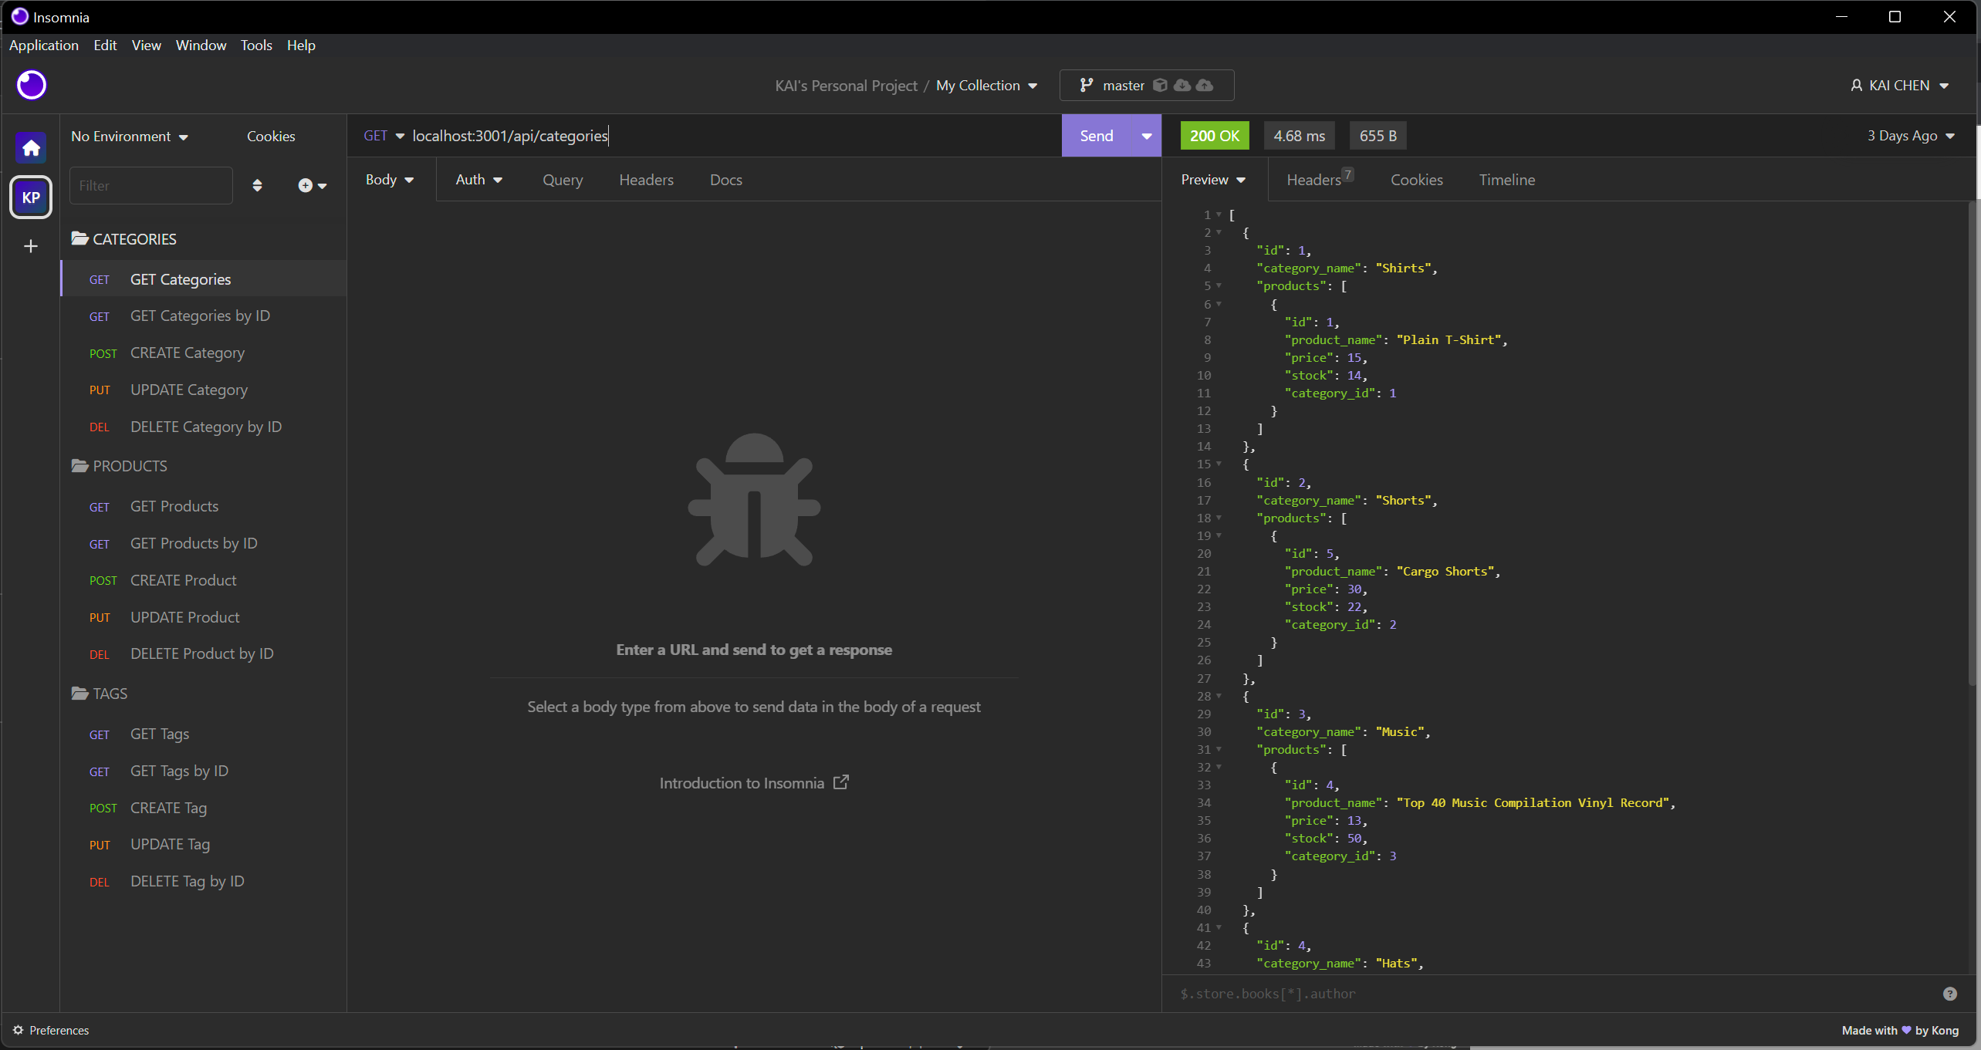This screenshot has width=1981, height=1050.
Task: Open the Tools menu
Action: (256, 45)
